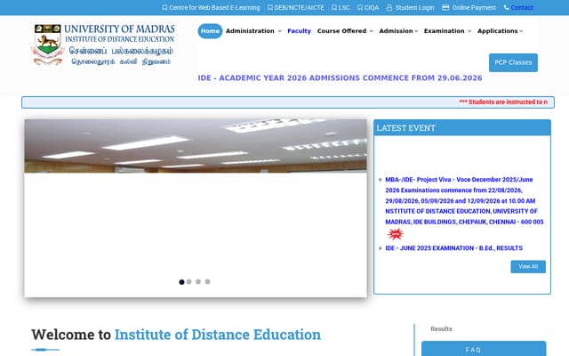This screenshot has height=356, width=569.
Task: Select the second carousel dot
Action: tap(189, 281)
